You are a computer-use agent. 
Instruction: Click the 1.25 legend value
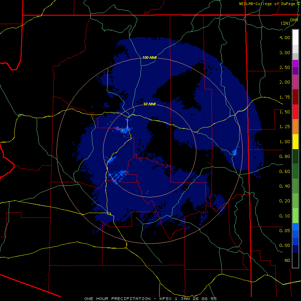pos(285,127)
